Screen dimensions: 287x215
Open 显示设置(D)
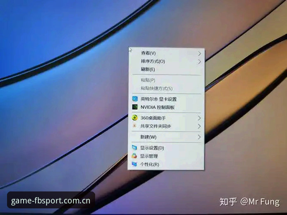point(166,148)
